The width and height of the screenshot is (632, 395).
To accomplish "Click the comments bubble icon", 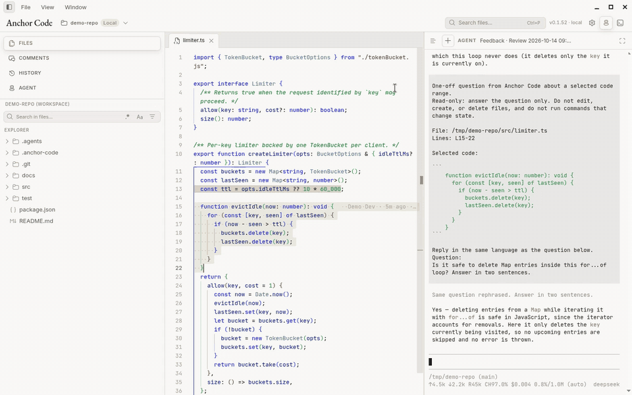I will click(12, 58).
